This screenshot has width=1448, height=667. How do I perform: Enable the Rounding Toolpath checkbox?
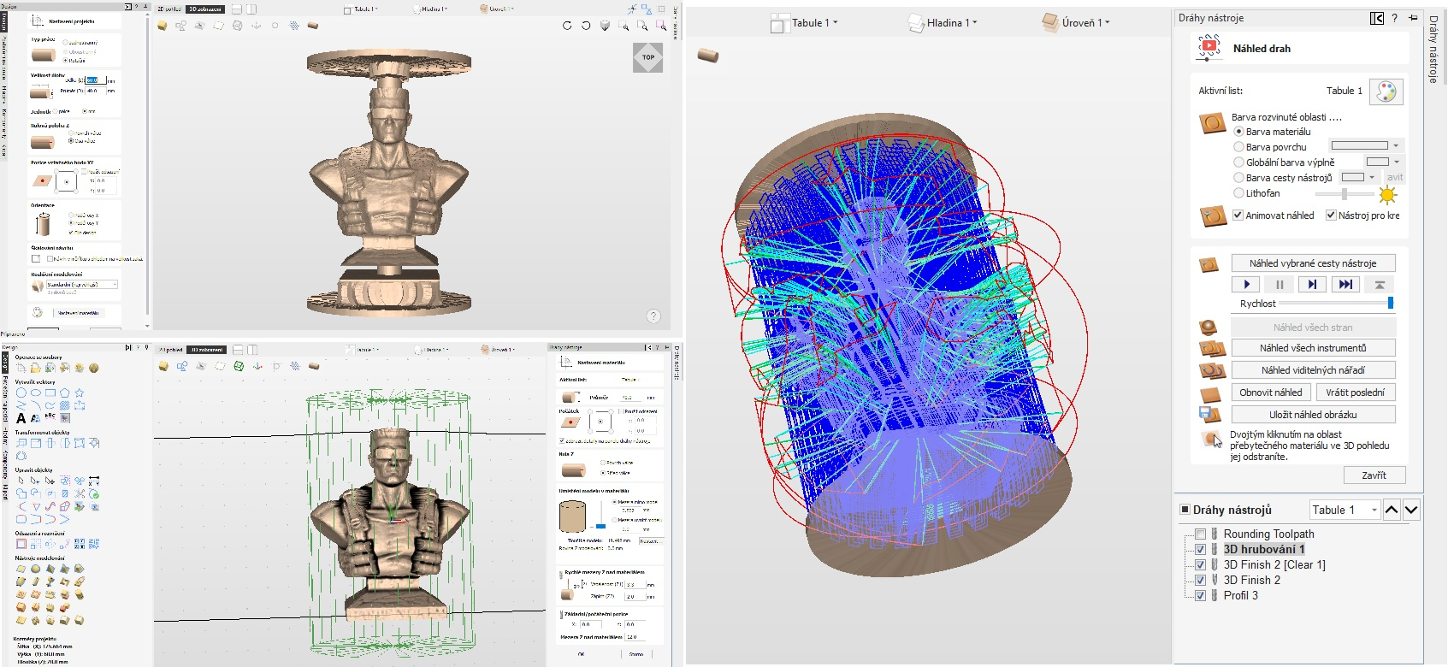click(1200, 534)
